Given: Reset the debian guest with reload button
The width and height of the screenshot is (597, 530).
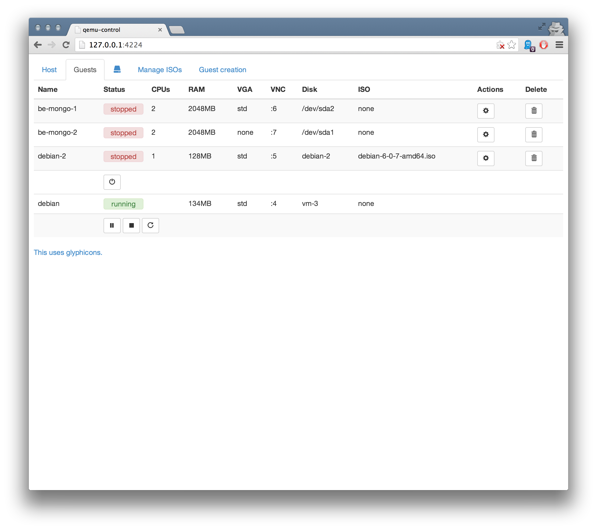Looking at the screenshot, I should (151, 226).
